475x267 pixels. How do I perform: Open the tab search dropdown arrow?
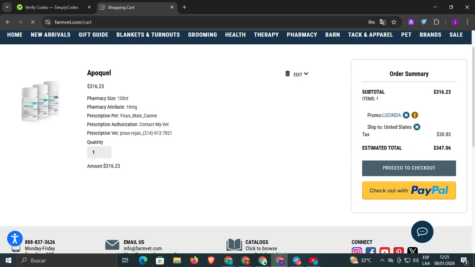7,7
